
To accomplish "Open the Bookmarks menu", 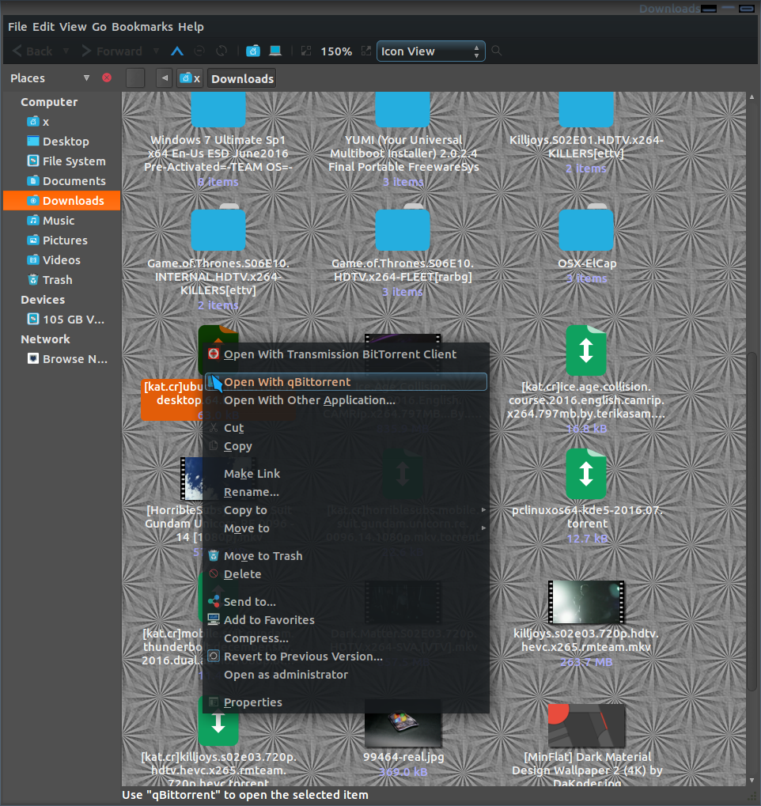I will [x=142, y=27].
